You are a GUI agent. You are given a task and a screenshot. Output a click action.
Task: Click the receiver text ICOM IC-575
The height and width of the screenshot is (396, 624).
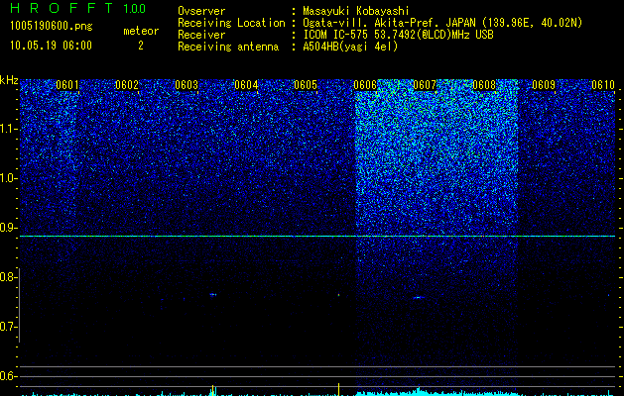click(x=336, y=35)
